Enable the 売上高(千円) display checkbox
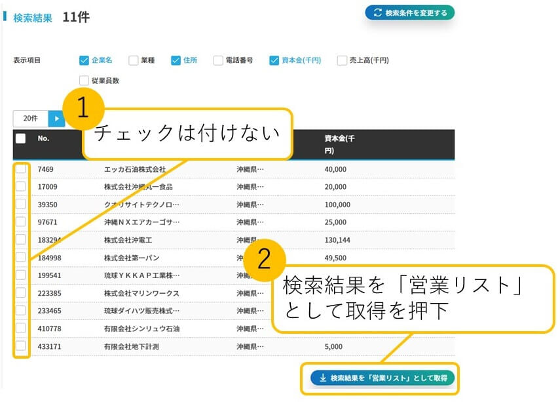The width and height of the screenshot is (560, 402). (x=342, y=60)
